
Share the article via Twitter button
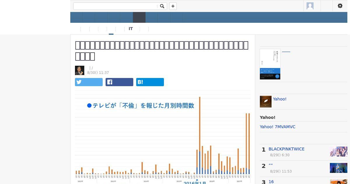tap(89, 82)
